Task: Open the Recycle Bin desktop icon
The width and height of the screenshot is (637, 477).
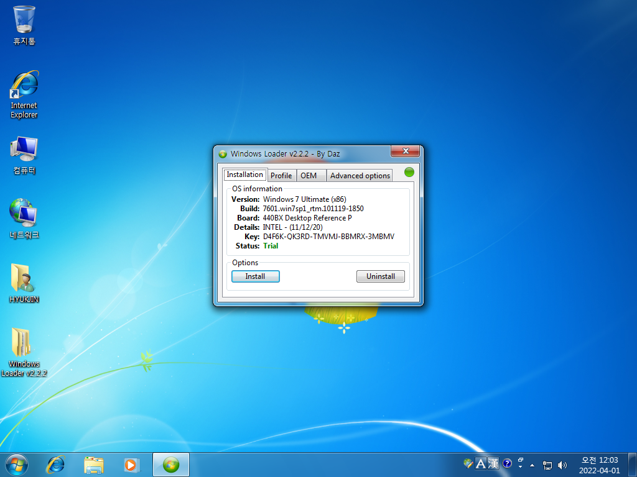Action: 24,25
